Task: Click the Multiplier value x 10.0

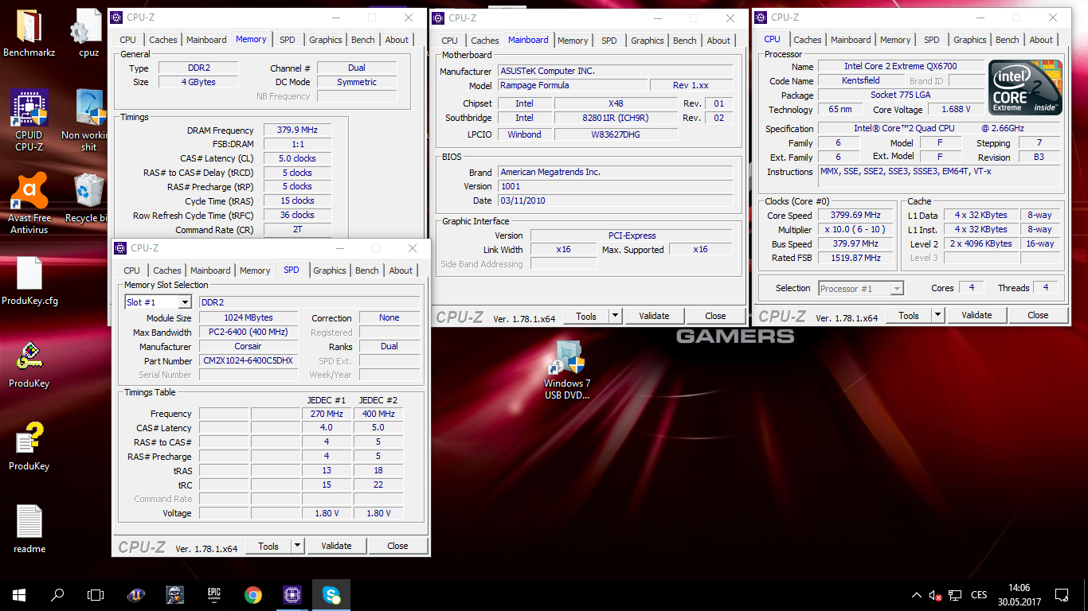Action: (858, 229)
